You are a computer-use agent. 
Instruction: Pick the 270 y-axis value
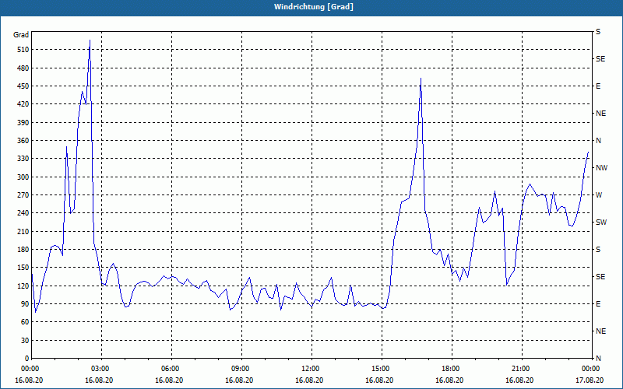(23, 195)
